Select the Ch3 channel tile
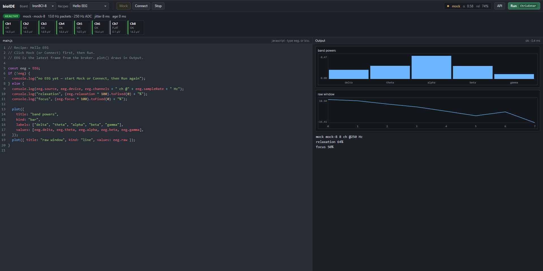Screen dimensions: 543x271 47,28
